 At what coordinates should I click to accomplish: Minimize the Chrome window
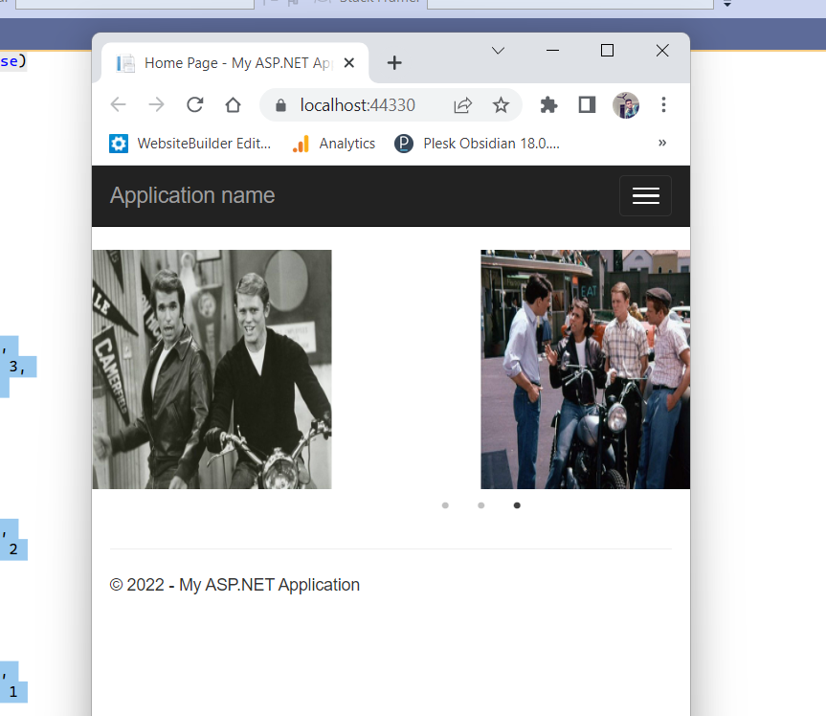552,51
